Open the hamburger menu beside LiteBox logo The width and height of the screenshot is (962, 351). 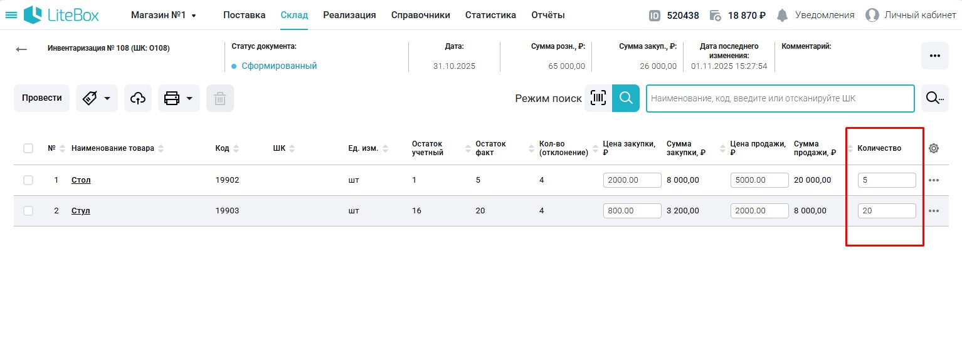click(11, 15)
